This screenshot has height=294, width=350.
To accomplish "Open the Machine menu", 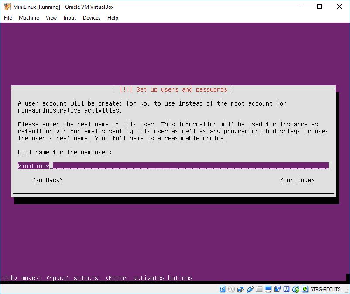I will point(29,18).
